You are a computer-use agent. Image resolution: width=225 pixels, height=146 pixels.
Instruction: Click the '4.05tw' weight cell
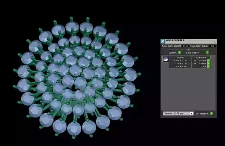click(203, 64)
